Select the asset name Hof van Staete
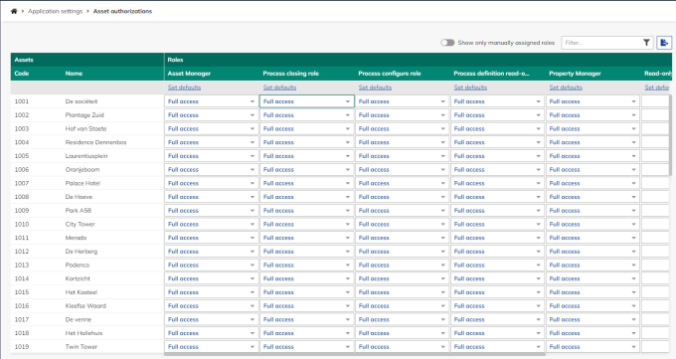The height and width of the screenshot is (359, 676). 85,128
